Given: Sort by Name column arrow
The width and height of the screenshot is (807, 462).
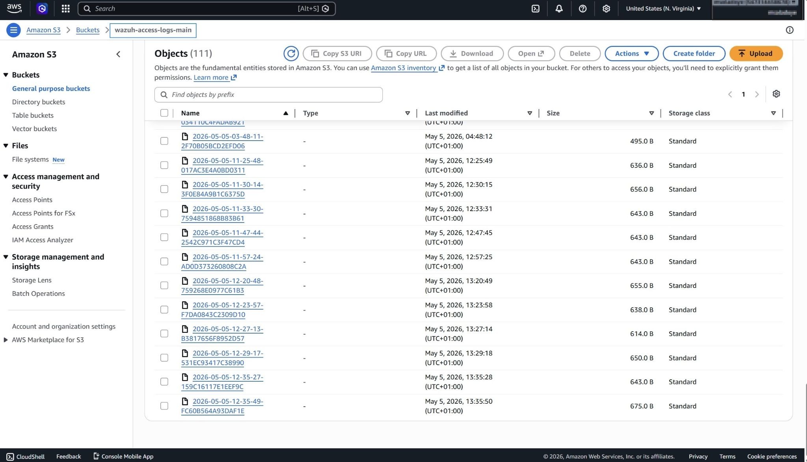Looking at the screenshot, I should coord(286,113).
